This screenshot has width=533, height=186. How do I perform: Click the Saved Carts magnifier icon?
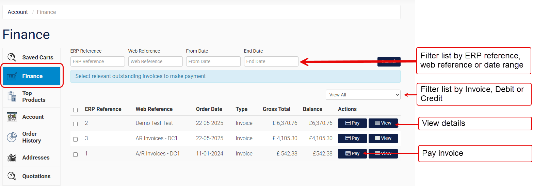pyautogui.click(x=12, y=57)
